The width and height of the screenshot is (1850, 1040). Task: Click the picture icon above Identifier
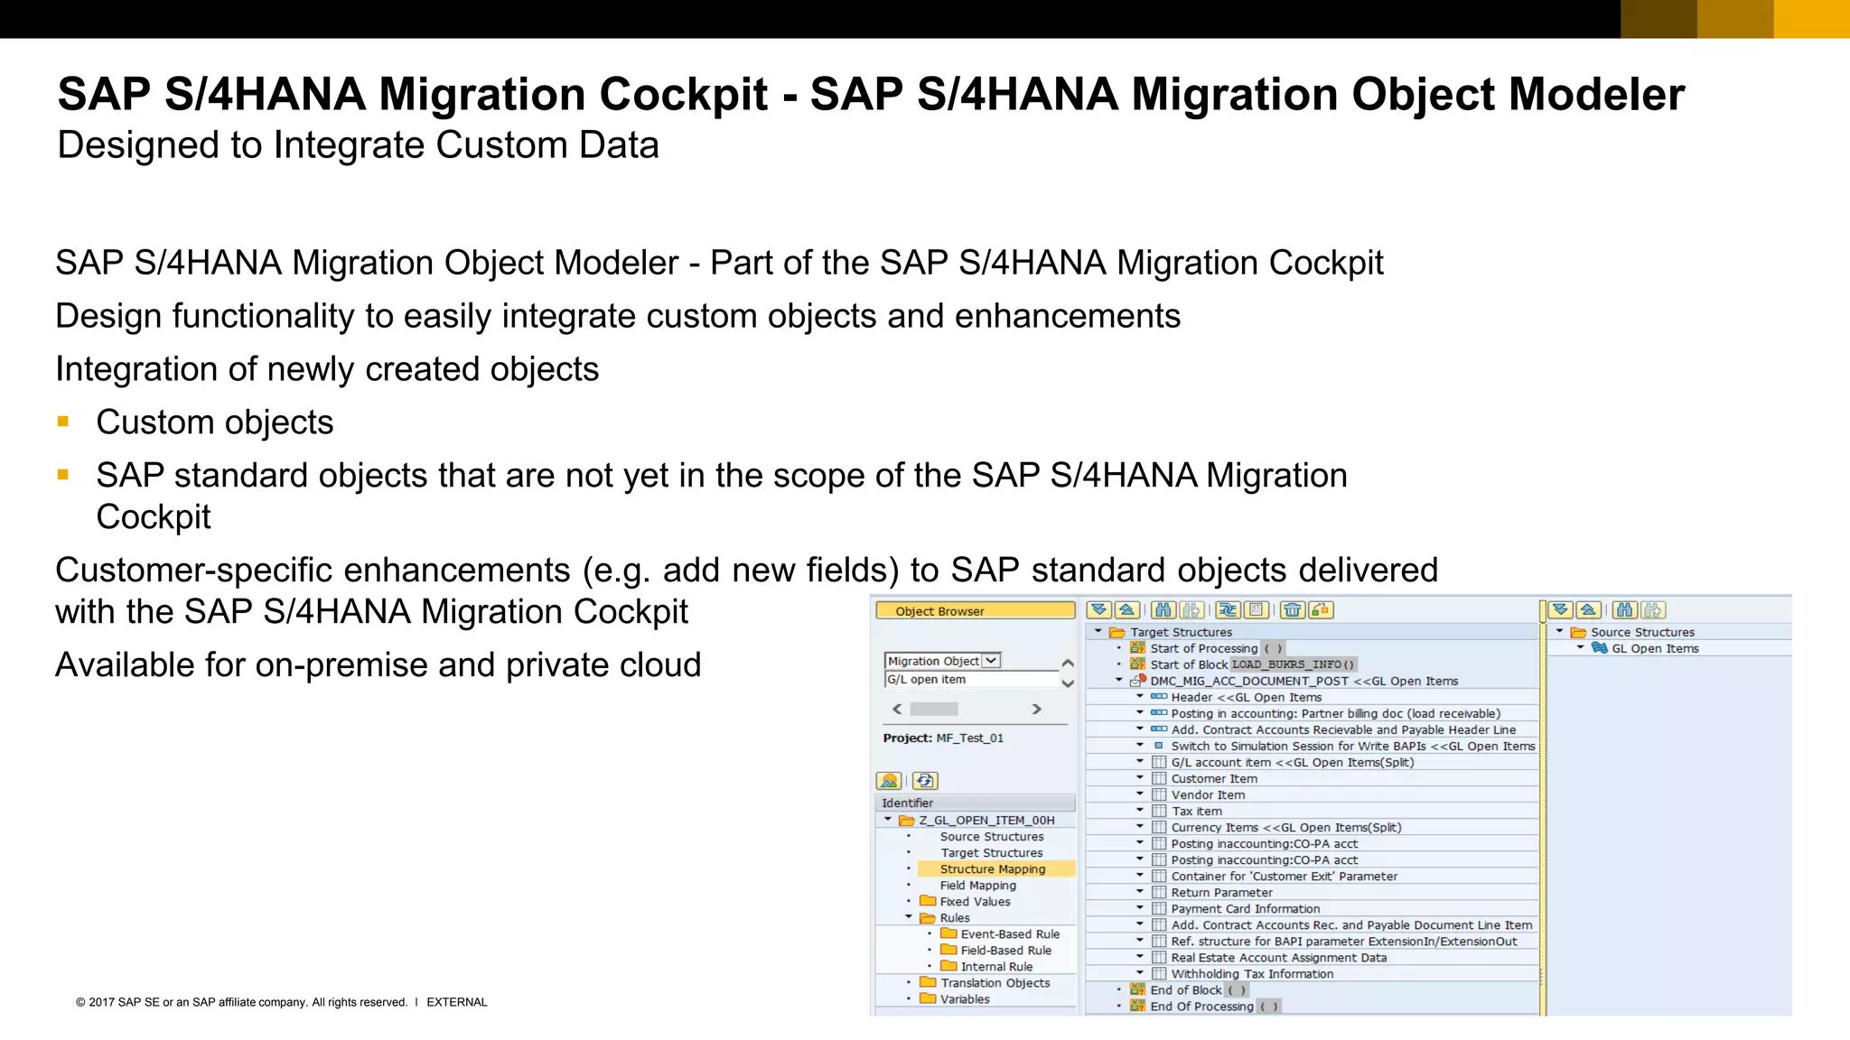[x=889, y=781]
